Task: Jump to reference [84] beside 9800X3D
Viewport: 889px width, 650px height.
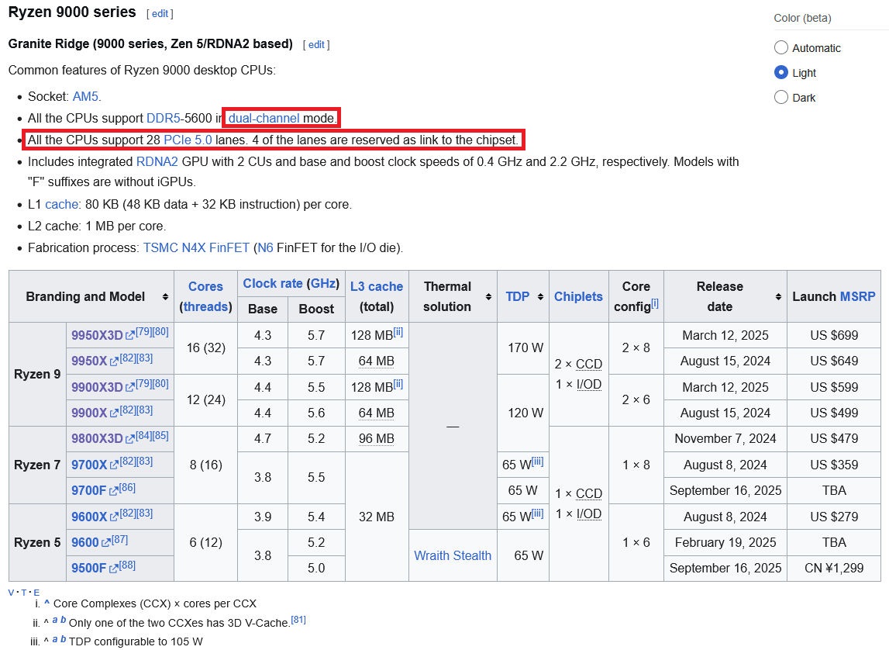Action: (144, 436)
